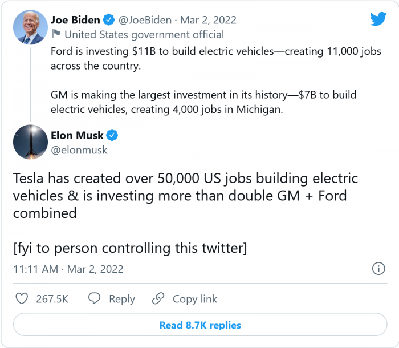Open Elon Musk's profile picture
Screen dimensions: 399x348
[x=30, y=142]
